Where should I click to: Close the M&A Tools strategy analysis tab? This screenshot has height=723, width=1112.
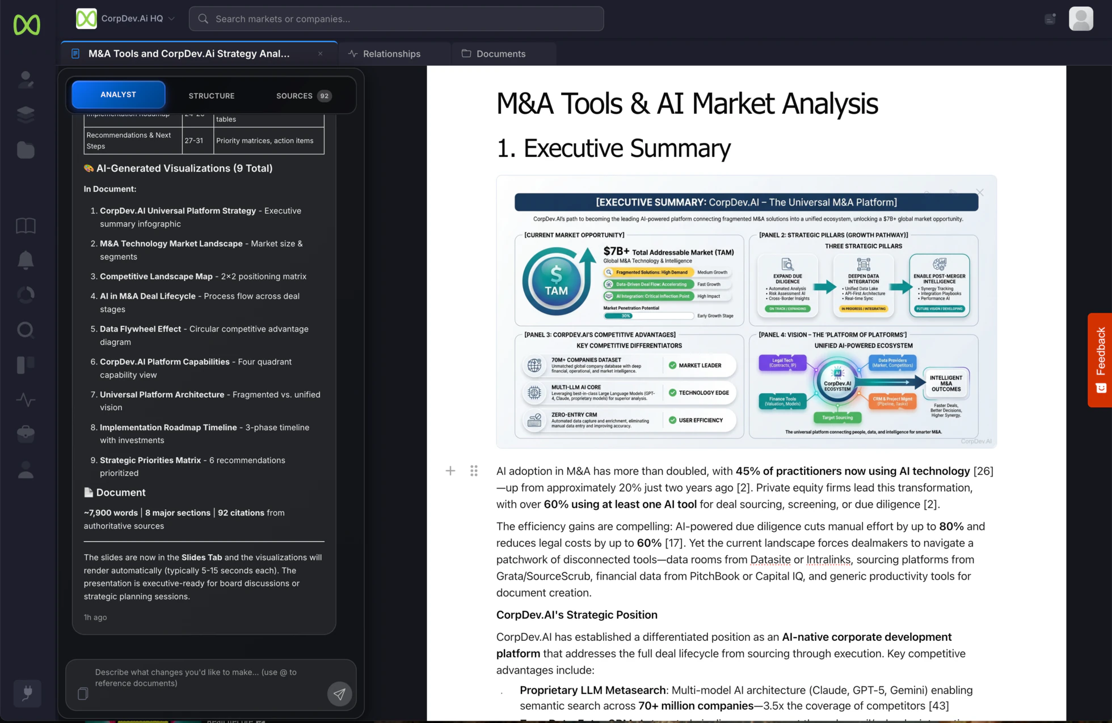[321, 54]
